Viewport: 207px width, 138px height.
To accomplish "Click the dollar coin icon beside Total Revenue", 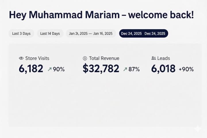I will click(85, 58).
